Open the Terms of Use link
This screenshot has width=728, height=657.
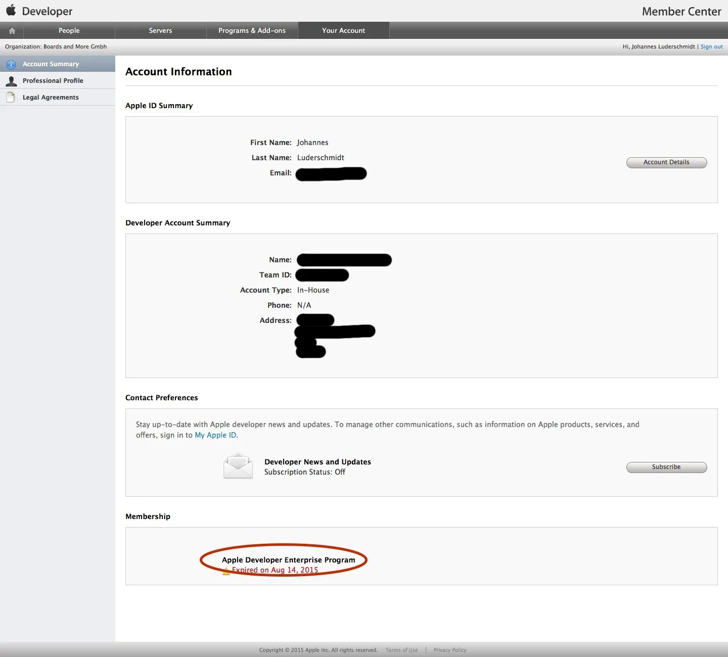coord(401,650)
